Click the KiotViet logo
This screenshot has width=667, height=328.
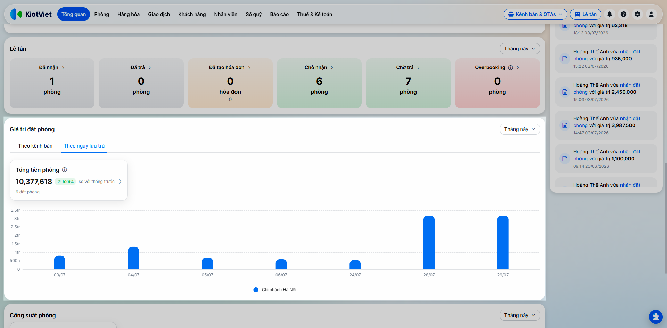point(31,14)
